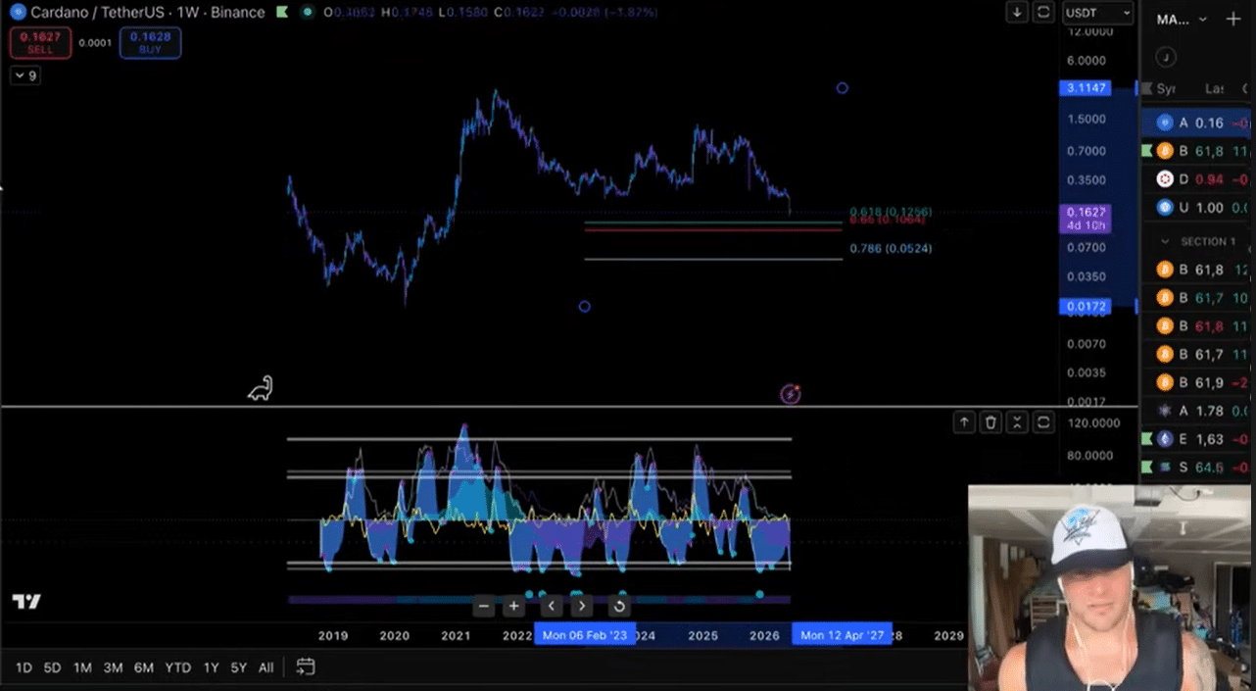This screenshot has height=691, width=1256.
Task: Click the purple lightning bolt icon on chart
Action: coord(791,394)
